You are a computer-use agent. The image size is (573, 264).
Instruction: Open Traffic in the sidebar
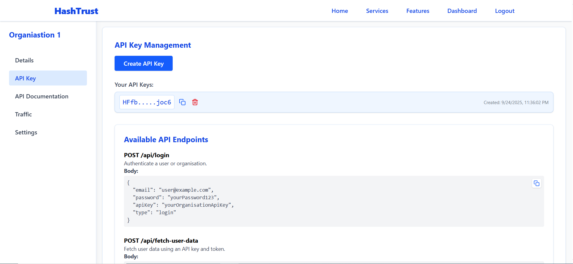click(x=48, y=114)
